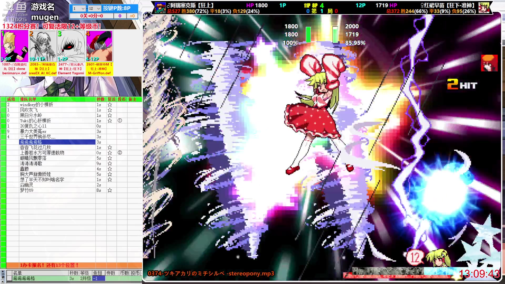Click revive star for 想了半天不知叫啥名字
505x284 pixels.
(x=110, y=180)
